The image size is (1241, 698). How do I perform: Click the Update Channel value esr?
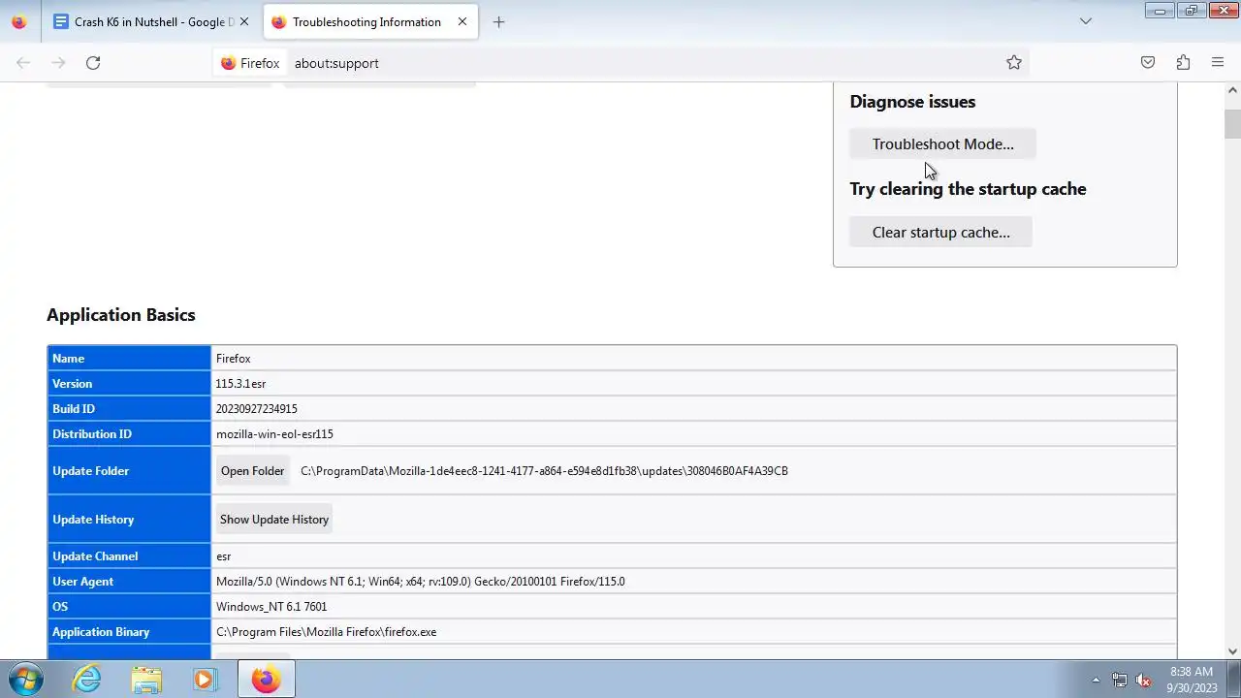point(223,556)
